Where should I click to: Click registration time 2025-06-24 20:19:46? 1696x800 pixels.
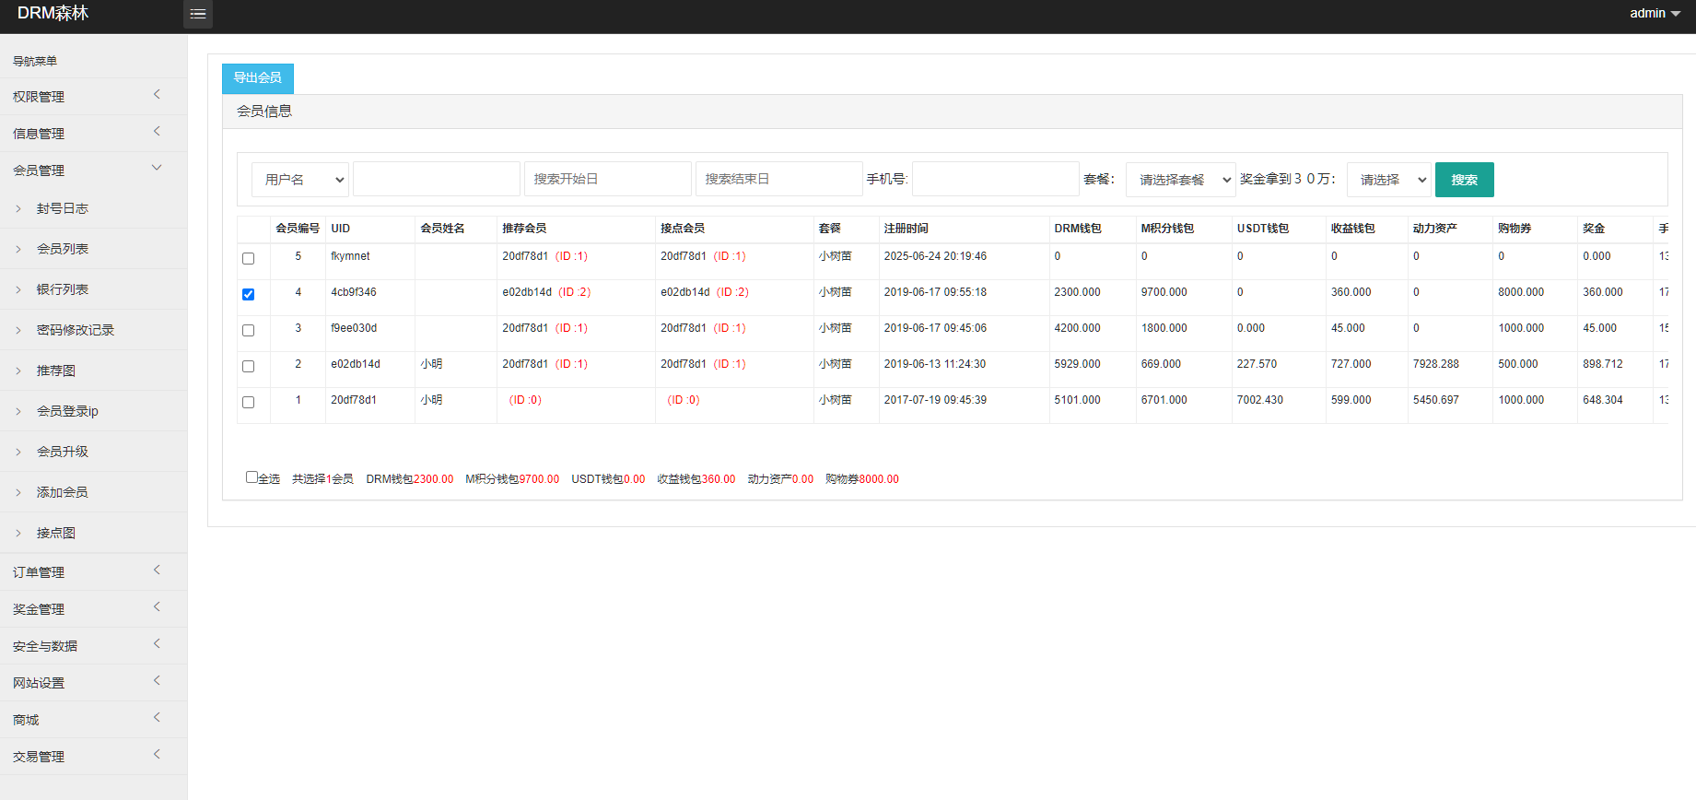(935, 256)
